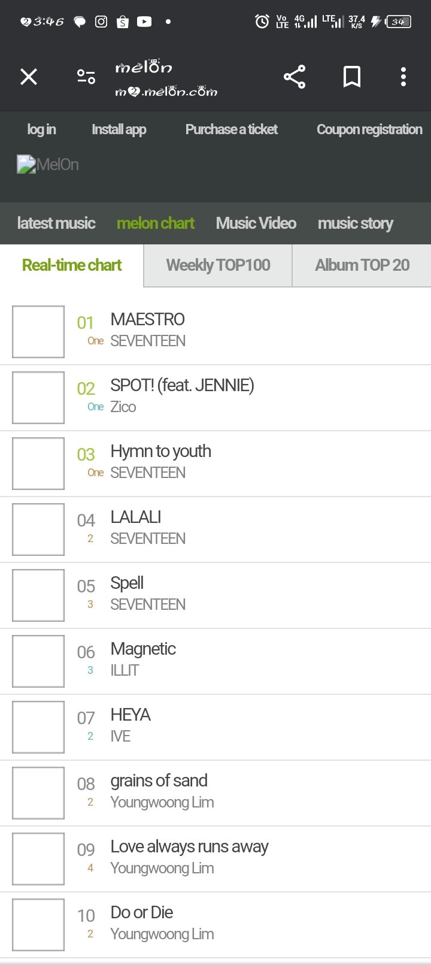Open the Music Video section
Viewport: 431px width, 965px height.
tap(256, 223)
